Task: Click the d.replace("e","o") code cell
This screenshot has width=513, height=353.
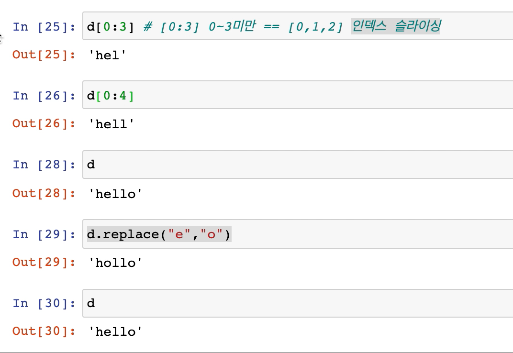Action: 298,234
